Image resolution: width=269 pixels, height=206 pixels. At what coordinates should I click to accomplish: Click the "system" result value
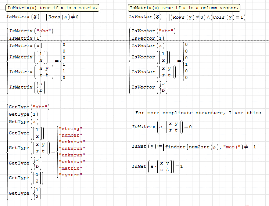click(x=70, y=175)
